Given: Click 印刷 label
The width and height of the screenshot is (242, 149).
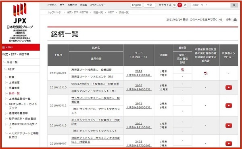Looking at the screenshot, I should click(229, 20).
